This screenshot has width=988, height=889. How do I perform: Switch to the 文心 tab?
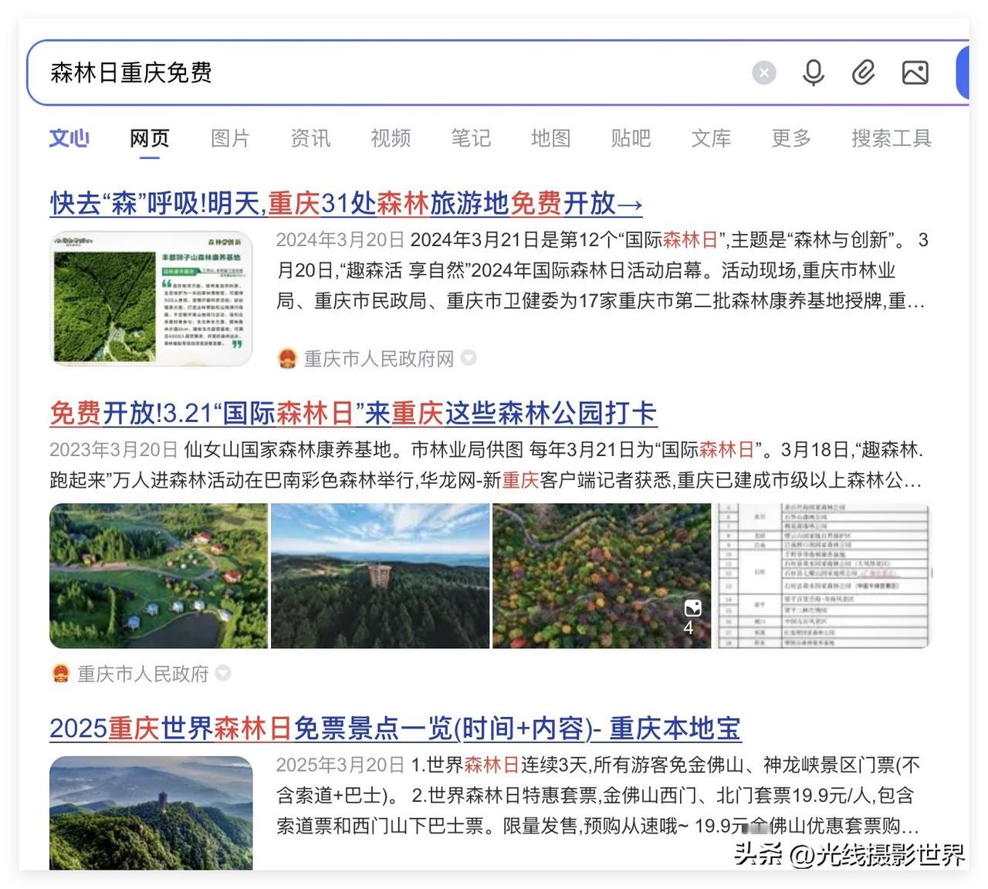[x=69, y=138]
